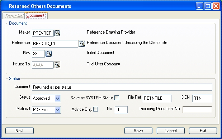This screenshot has width=222, height=139.
Task: Focus the Rev field containing 99
Action: (x=38, y=54)
